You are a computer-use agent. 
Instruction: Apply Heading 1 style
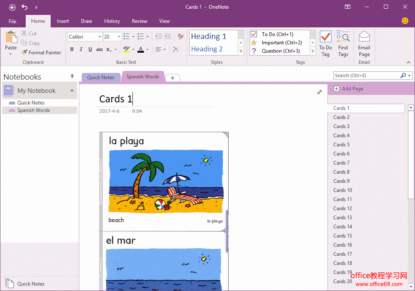tap(209, 36)
